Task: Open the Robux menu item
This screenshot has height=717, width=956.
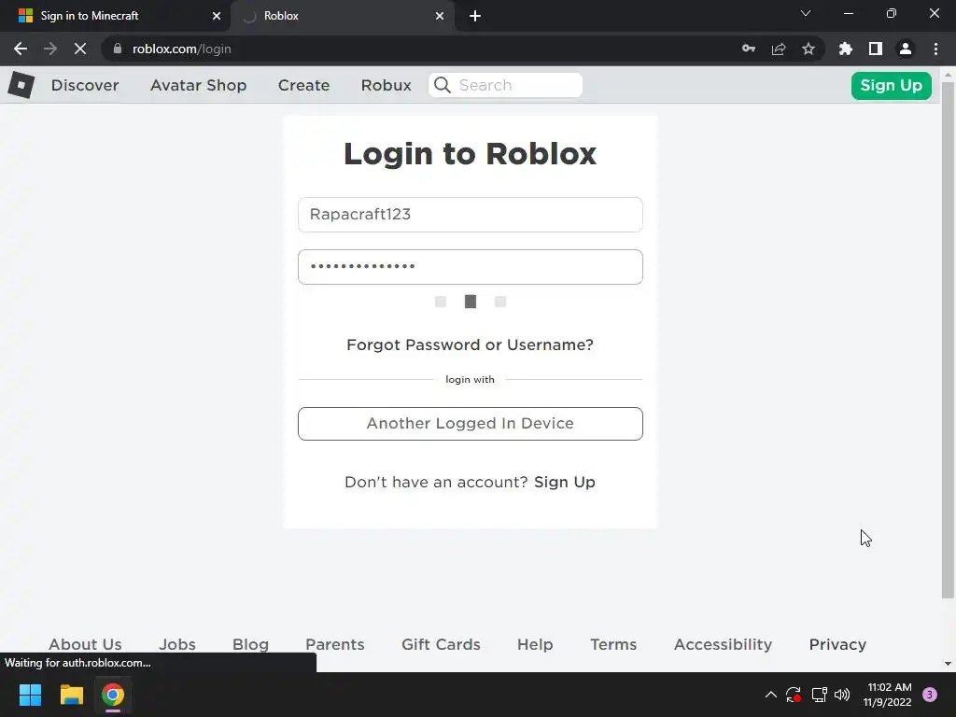Action: [386, 85]
